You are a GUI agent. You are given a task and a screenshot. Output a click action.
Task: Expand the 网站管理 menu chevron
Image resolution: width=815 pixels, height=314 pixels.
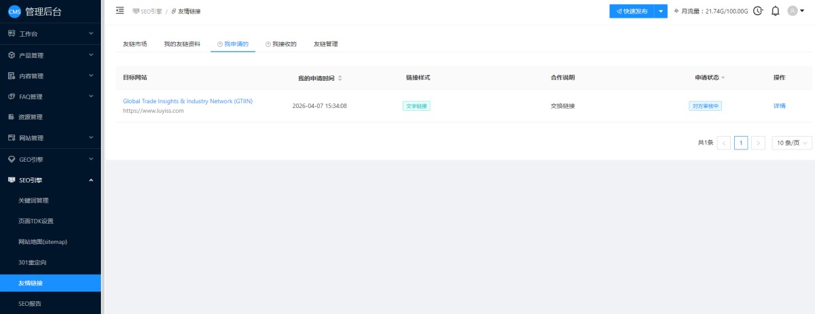tap(91, 137)
